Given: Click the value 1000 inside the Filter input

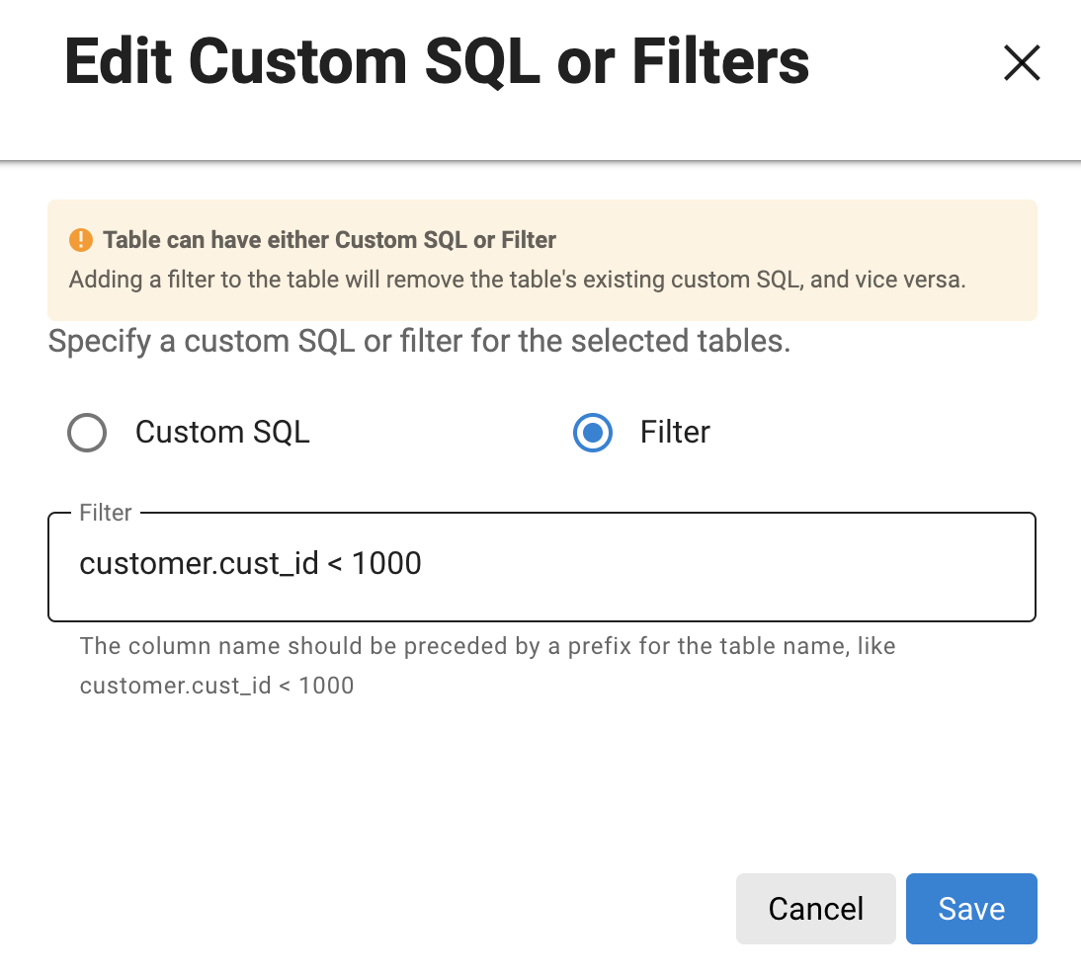Looking at the screenshot, I should pyautogui.click(x=386, y=564).
